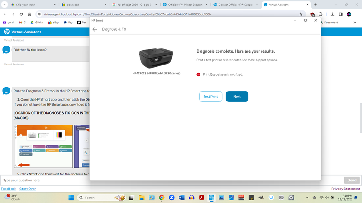This screenshot has height=203, width=362.
Task: Click the chat input field
Action: (x=172, y=180)
